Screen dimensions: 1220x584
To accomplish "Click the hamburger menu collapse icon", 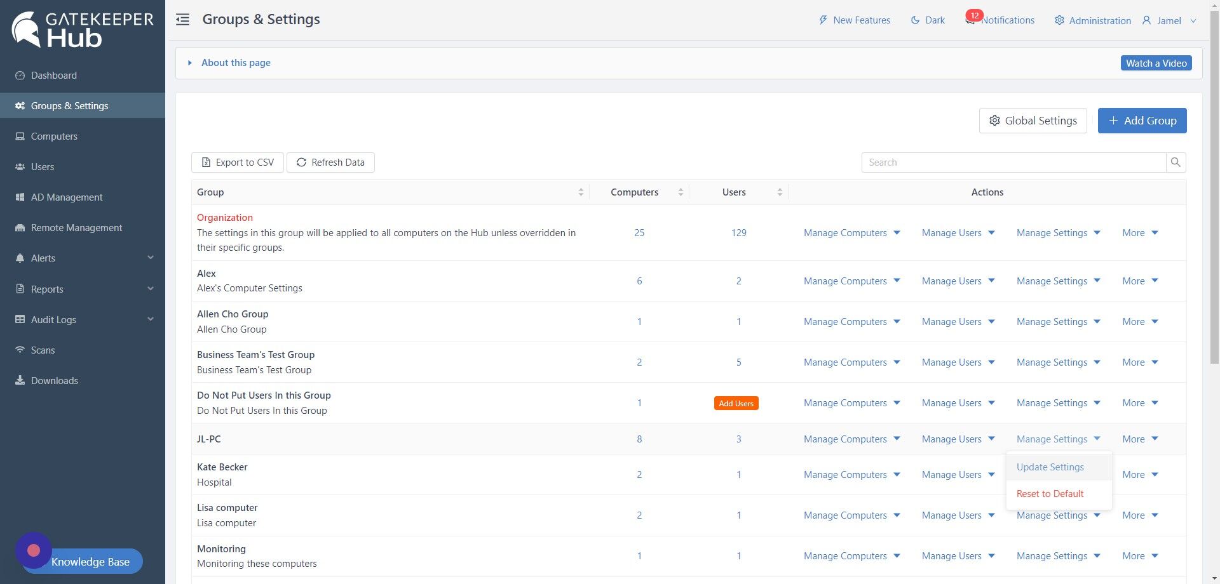I will (x=182, y=20).
